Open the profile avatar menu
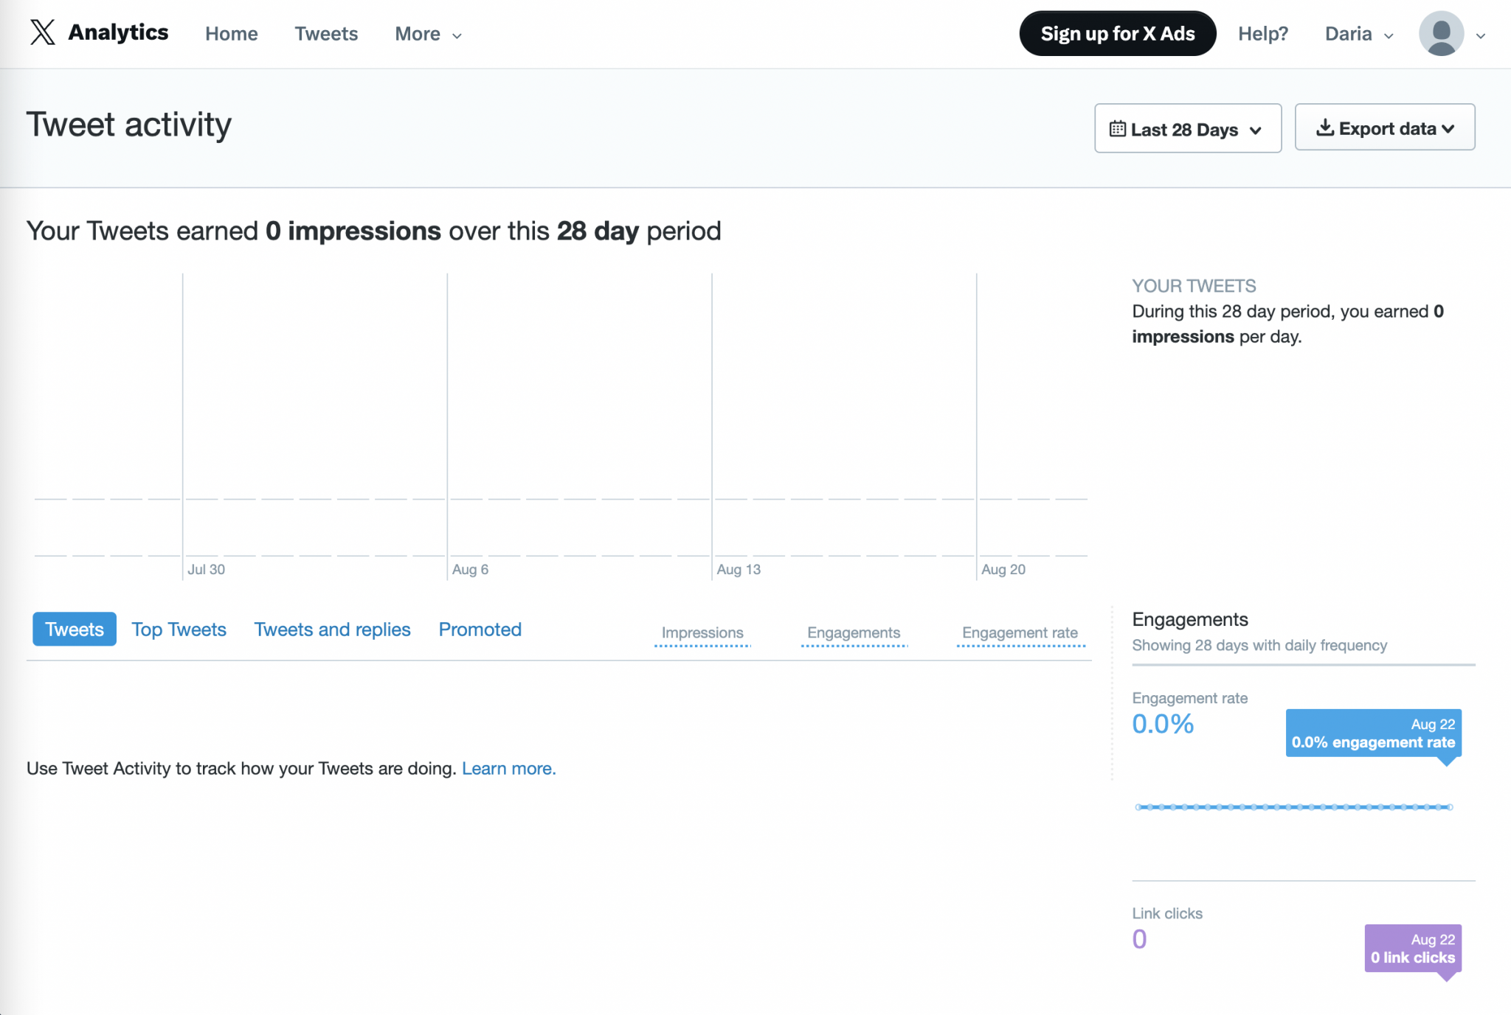This screenshot has width=1511, height=1015. point(1444,32)
